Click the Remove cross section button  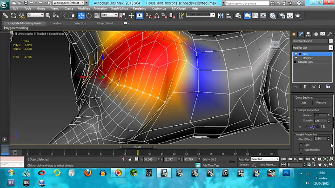[321, 103]
